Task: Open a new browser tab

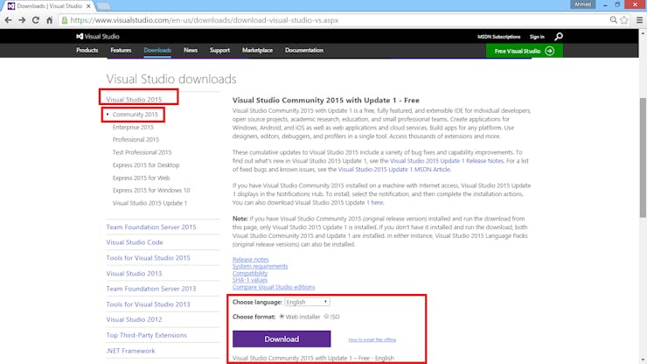Action: (x=103, y=6)
